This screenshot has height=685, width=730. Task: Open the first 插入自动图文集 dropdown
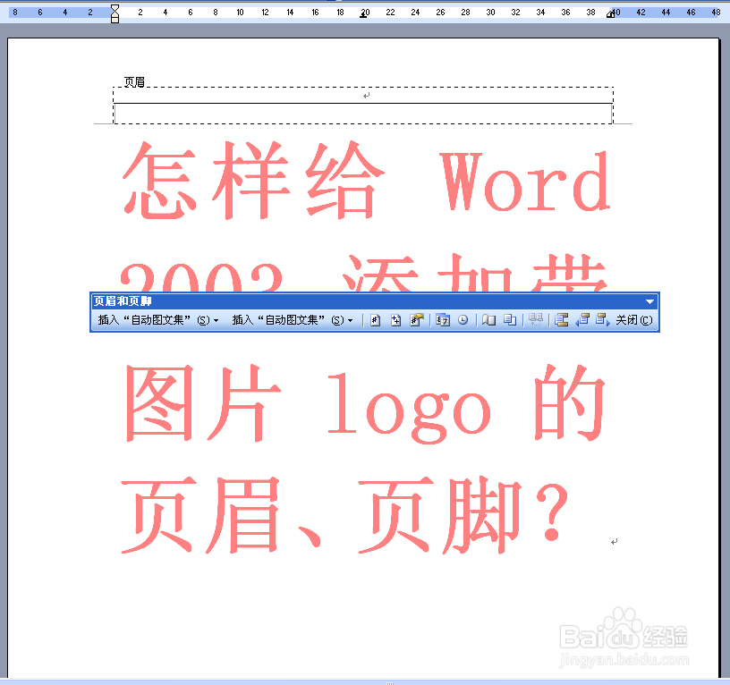tap(215, 319)
